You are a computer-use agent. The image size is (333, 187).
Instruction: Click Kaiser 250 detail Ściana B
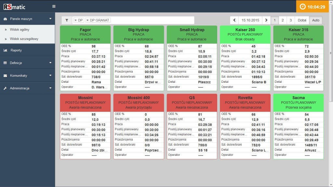point(259,82)
